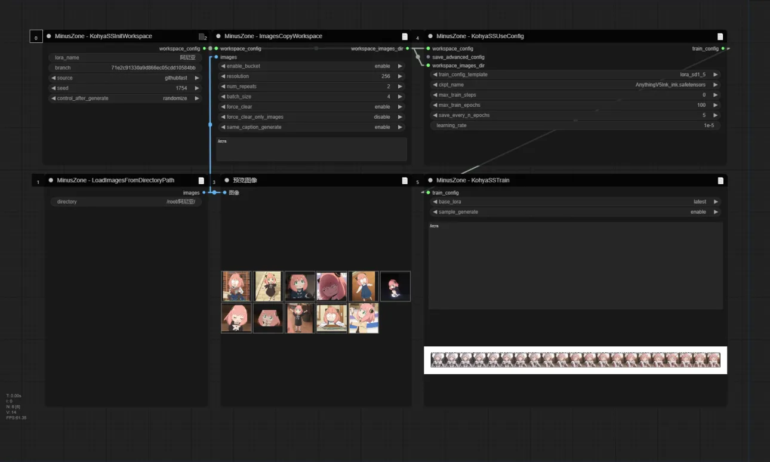The image size is (770, 462).
Task: Open the source dropdown showing githubfast
Action: coord(125,78)
